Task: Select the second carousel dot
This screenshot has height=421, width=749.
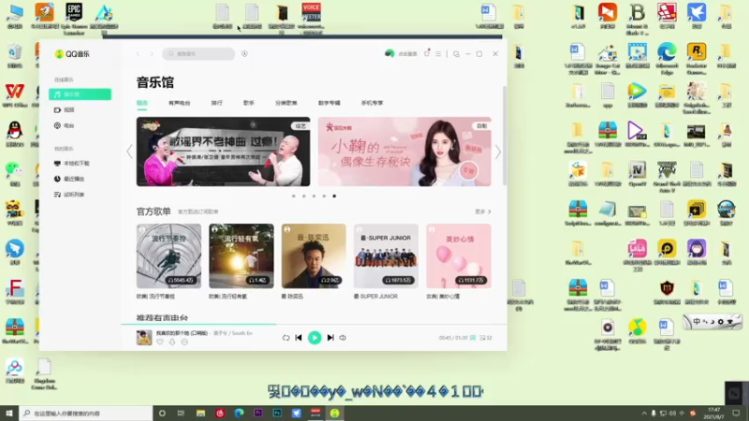Action: pos(303,196)
